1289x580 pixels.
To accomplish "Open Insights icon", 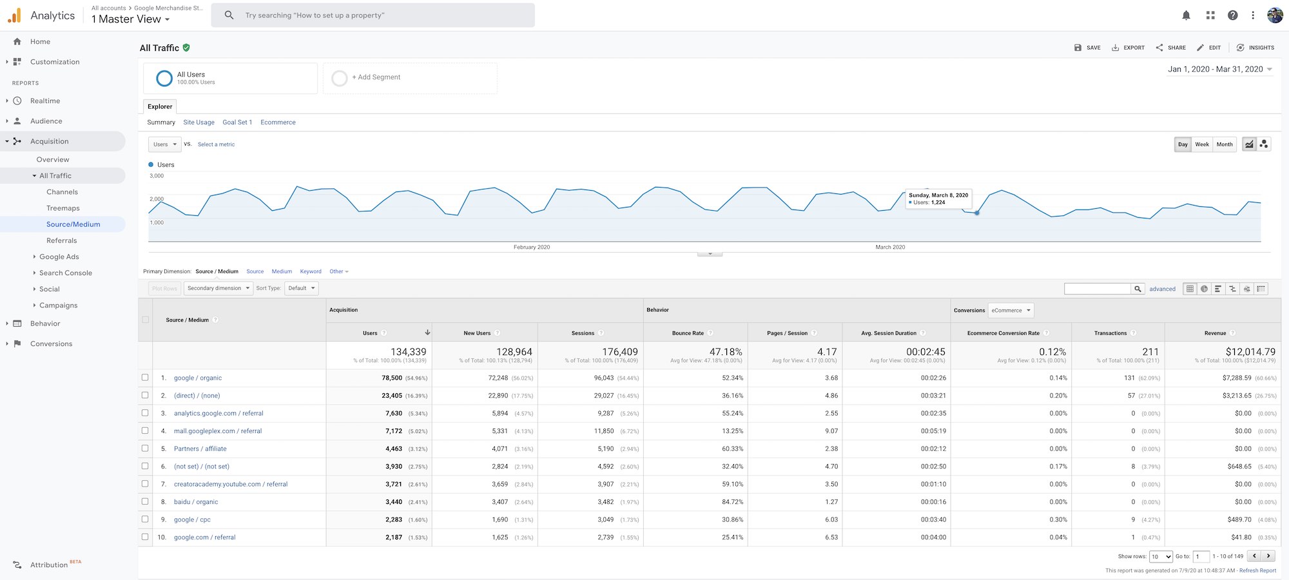I will [x=1240, y=48].
